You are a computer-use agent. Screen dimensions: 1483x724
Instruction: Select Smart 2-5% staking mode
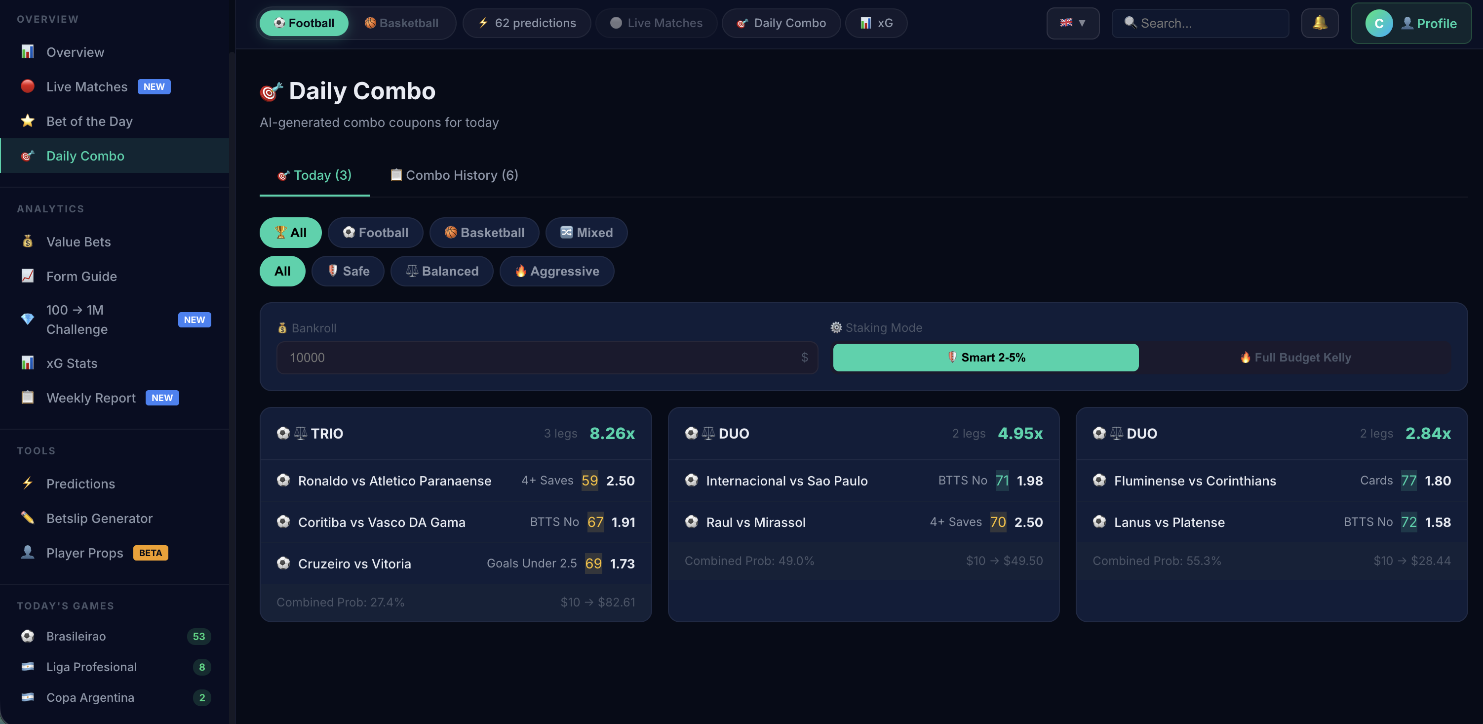point(985,357)
